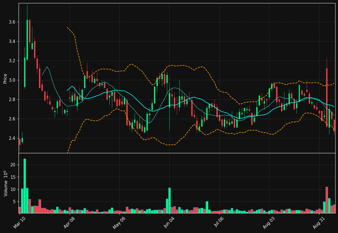
Task: Click the tall green volume bar at Jun 04
Action: [x=169, y=200]
